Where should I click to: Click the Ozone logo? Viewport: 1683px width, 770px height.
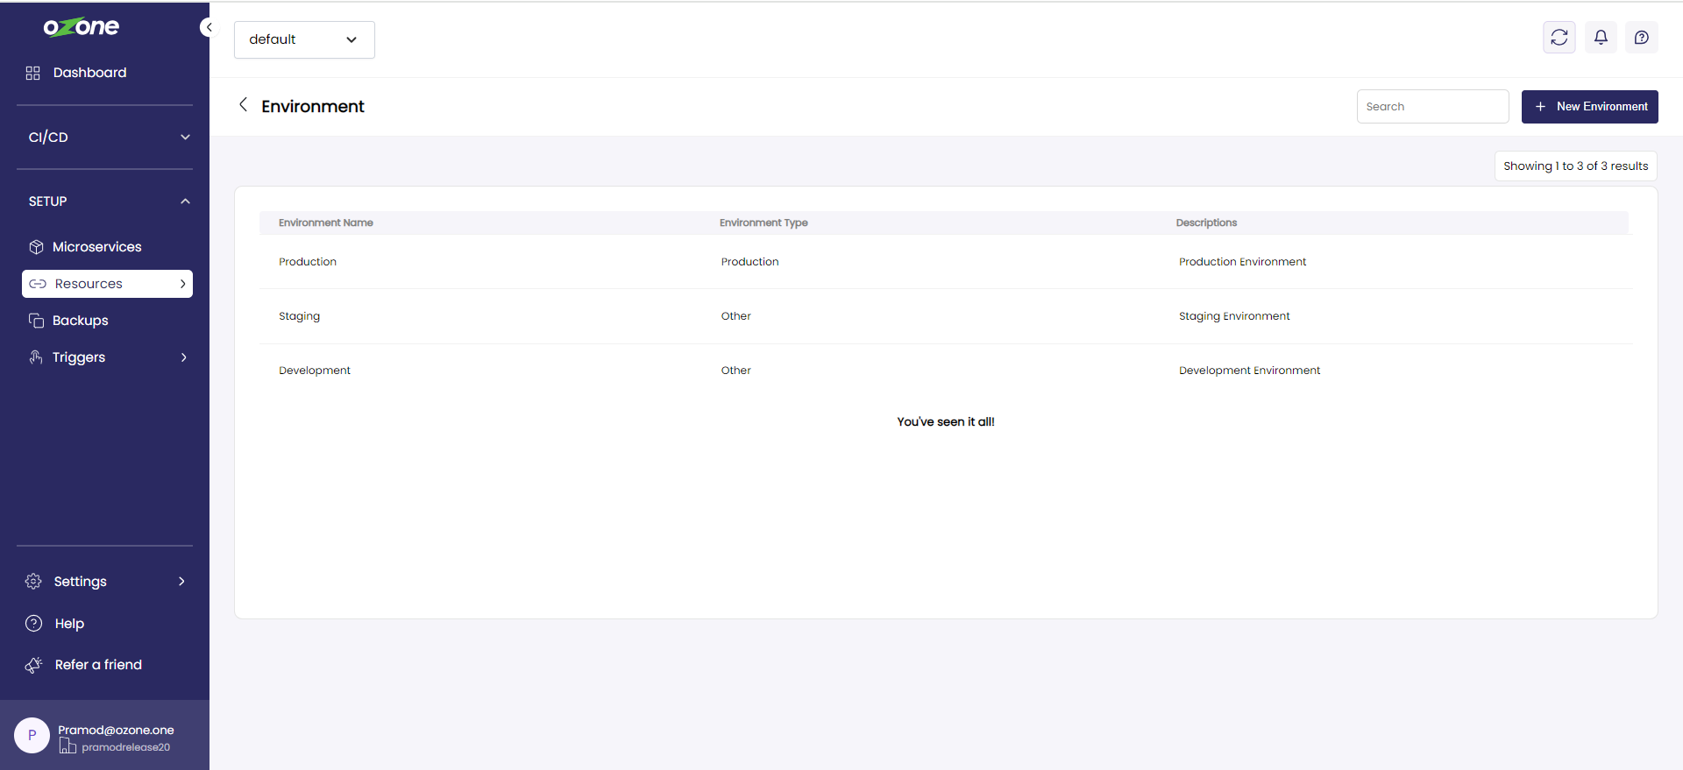click(x=82, y=27)
